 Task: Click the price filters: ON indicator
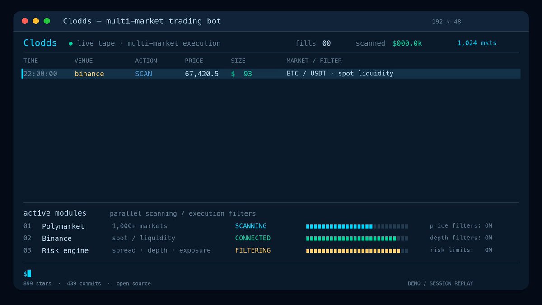[461, 226]
